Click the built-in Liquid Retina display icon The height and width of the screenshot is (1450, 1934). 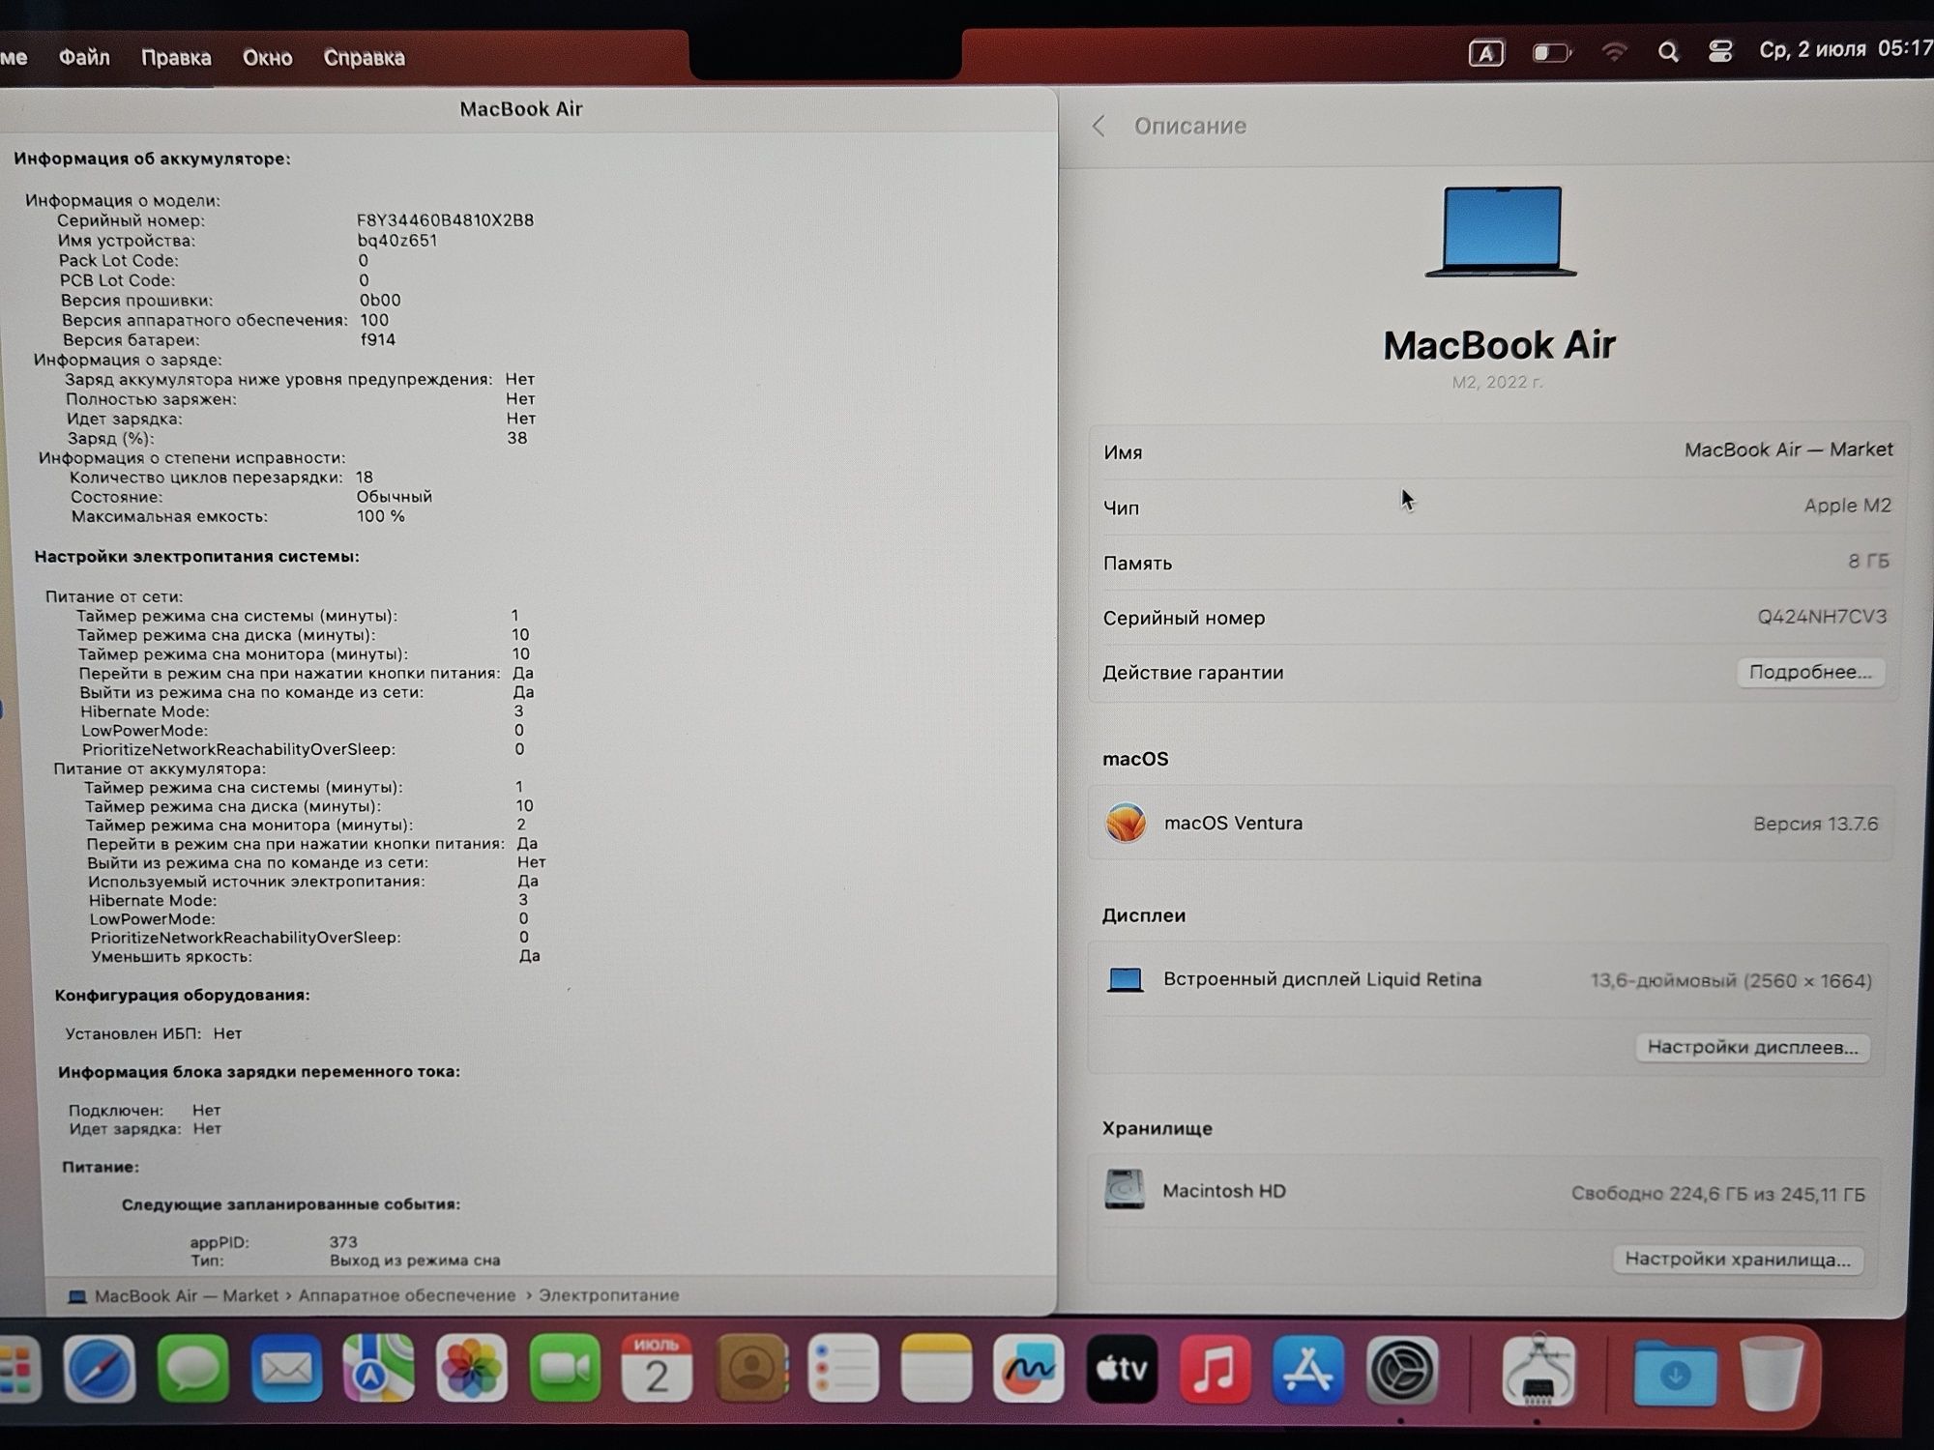[x=1125, y=980]
